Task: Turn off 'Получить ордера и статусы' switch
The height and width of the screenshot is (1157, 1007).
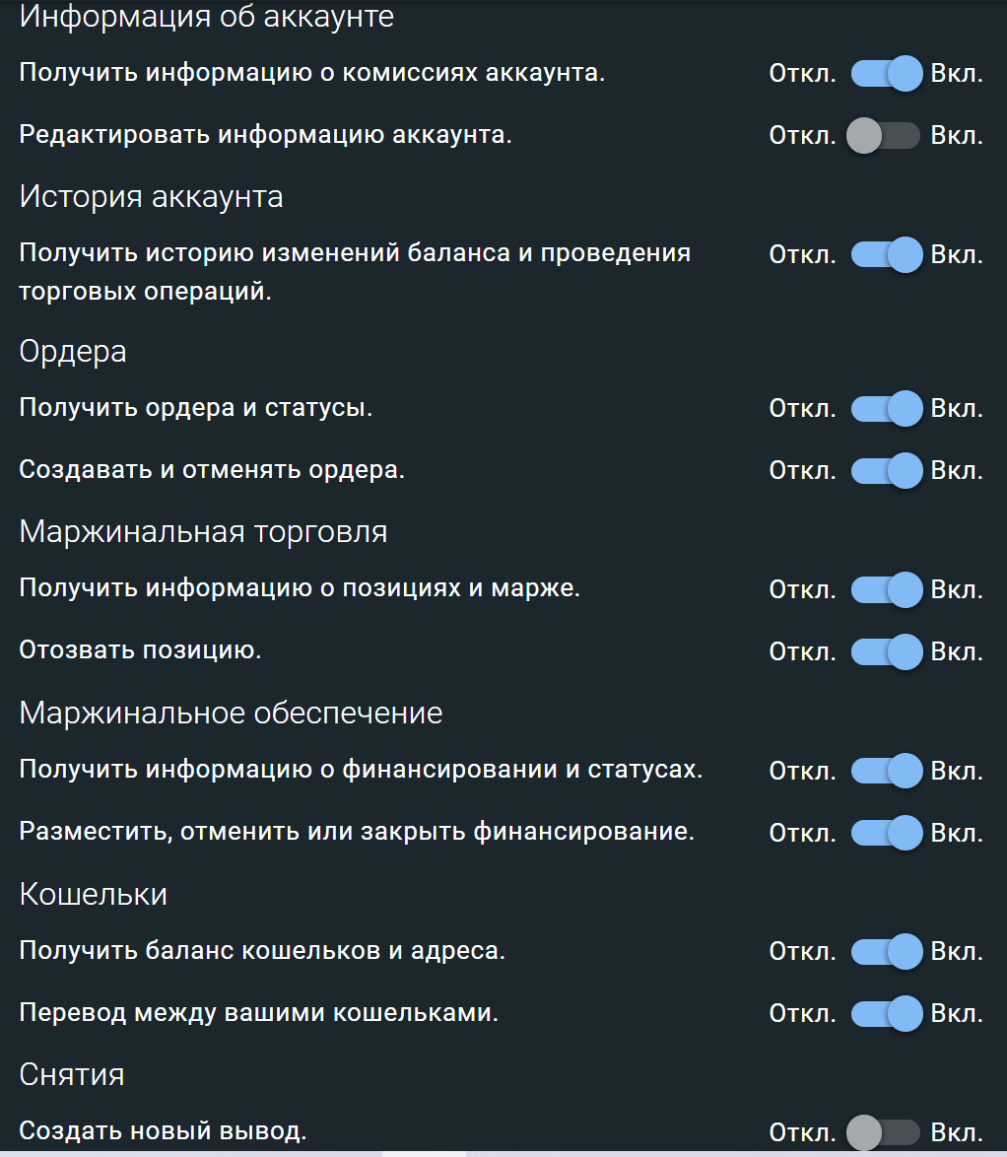Action: coord(886,408)
